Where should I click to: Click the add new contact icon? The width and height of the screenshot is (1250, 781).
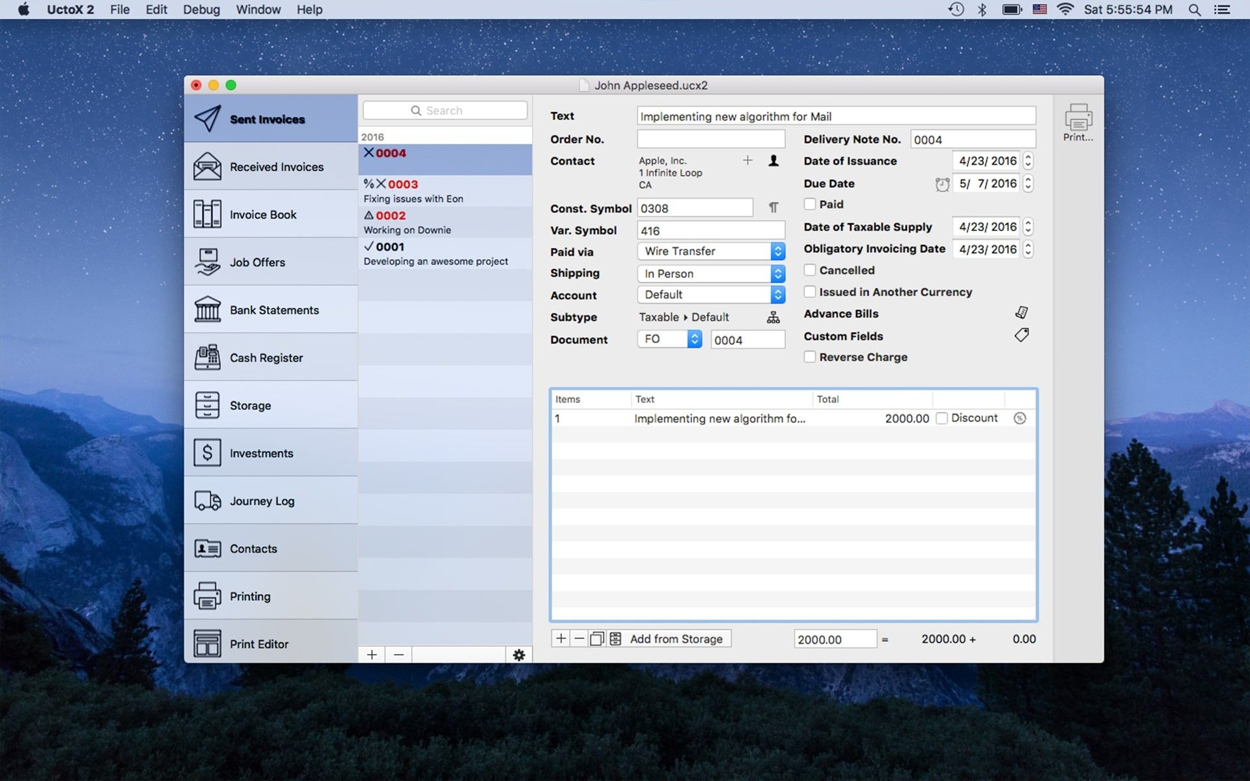(x=748, y=159)
